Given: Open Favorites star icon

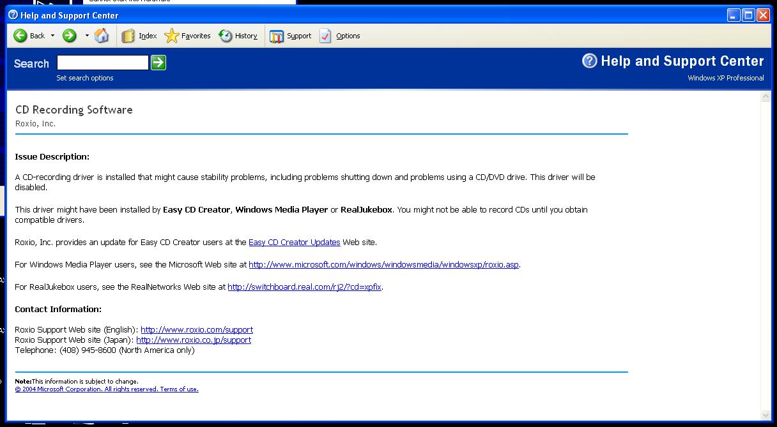Looking at the screenshot, I should coord(171,36).
